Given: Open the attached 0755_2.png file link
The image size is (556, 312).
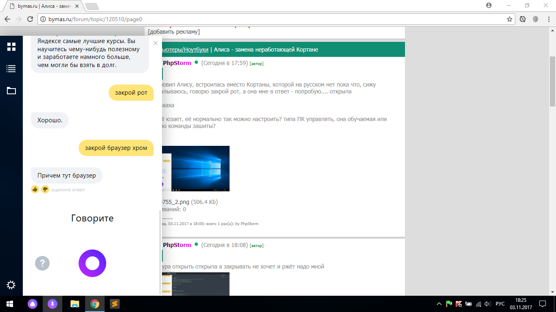Looking at the screenshot, I should tap(175, 202).
